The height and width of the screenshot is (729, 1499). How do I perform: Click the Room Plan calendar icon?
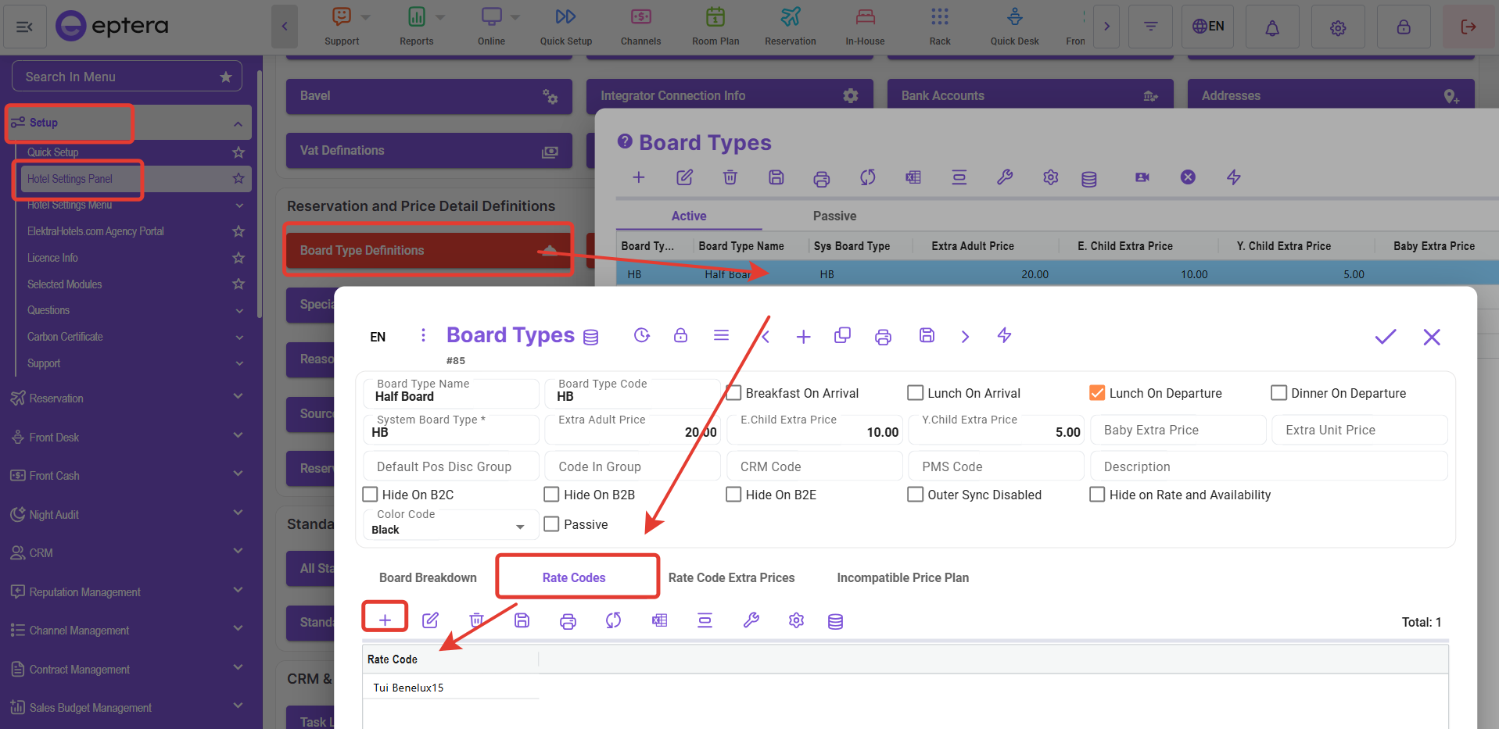[x=715, y=17]
